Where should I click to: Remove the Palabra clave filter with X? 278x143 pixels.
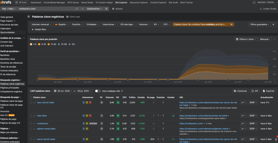[231, 24]
